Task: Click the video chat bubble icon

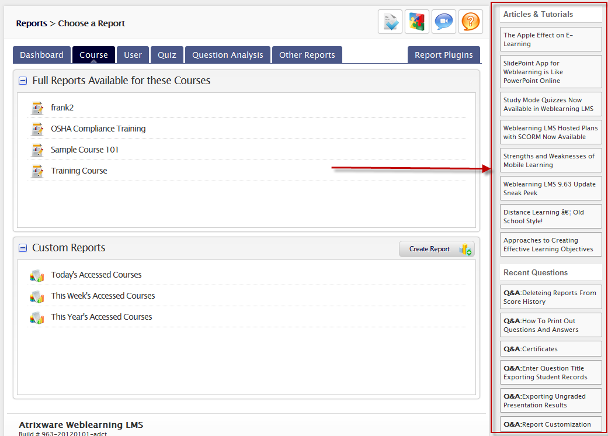Action: 444,22
